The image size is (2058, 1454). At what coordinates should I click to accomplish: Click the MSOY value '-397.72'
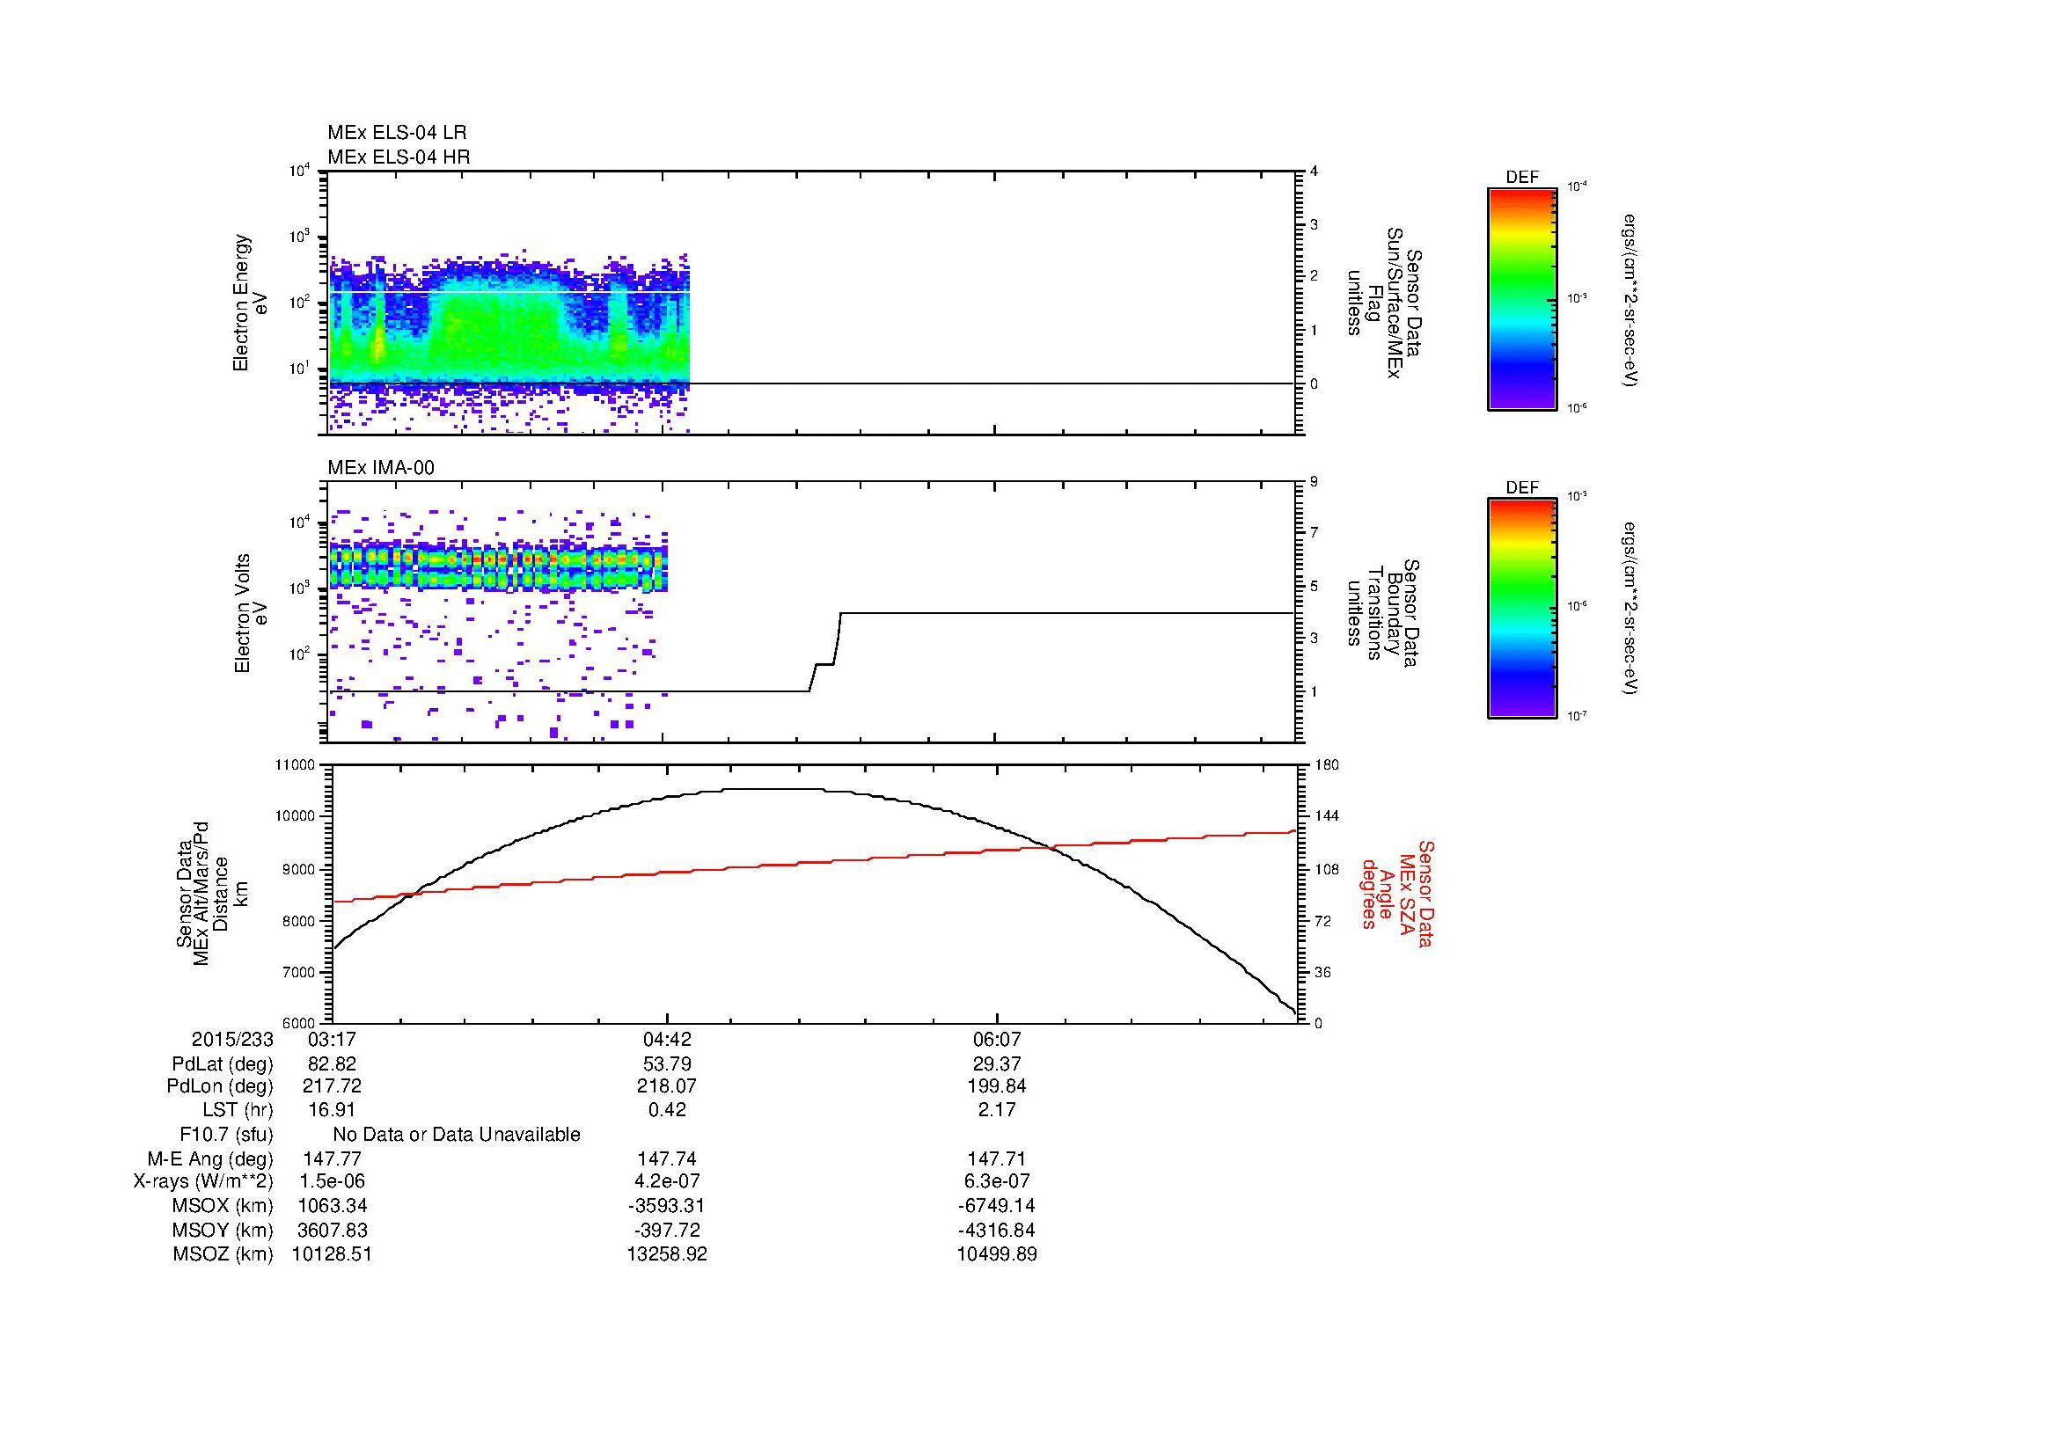(x=667, y=1231)
